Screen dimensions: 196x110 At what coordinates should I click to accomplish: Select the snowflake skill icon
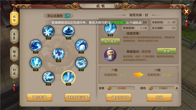pyautogui.click(x=48, y=32)
